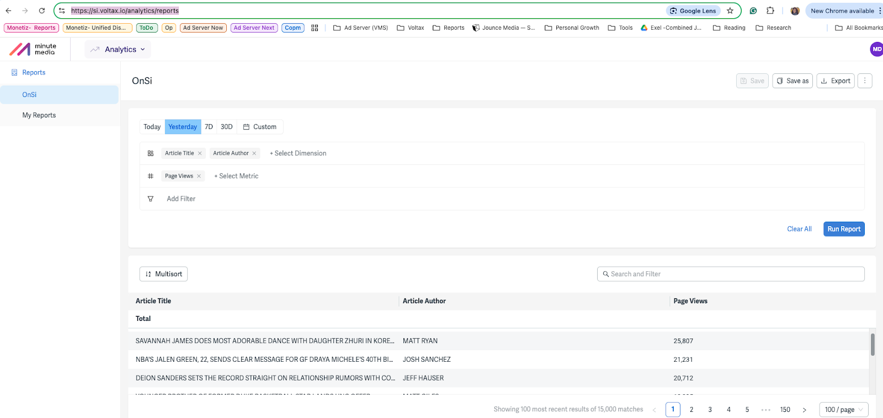Click the filter funnel icon
The width and height of the screenshot is (883, 418).
[151, 199]
